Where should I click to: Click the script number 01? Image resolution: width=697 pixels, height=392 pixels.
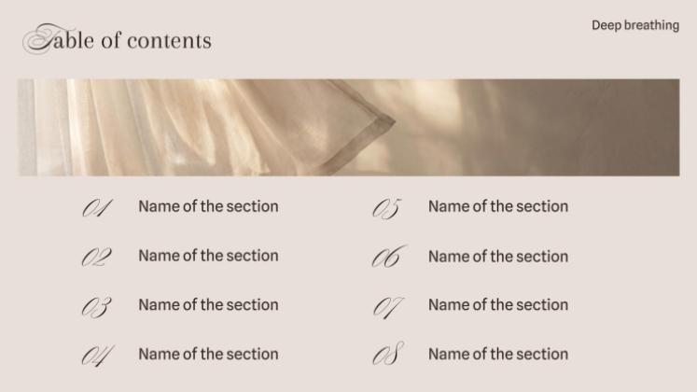pyautogui.click(x=98, y=208)
